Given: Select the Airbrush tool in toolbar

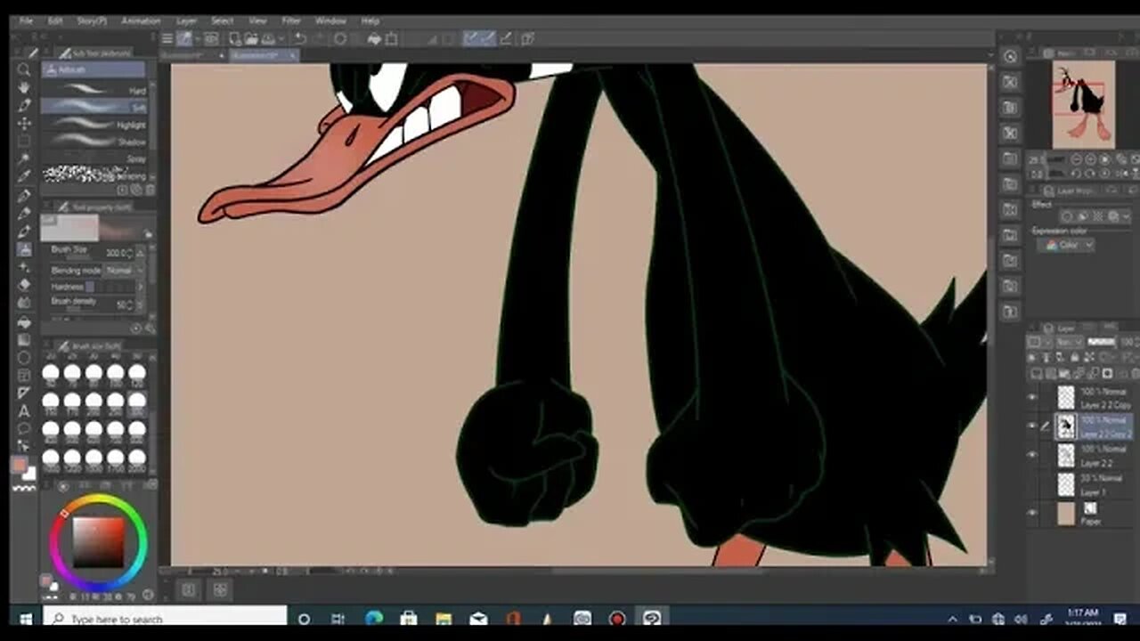Looking at the screenshot, I should (x=24, y=249).
